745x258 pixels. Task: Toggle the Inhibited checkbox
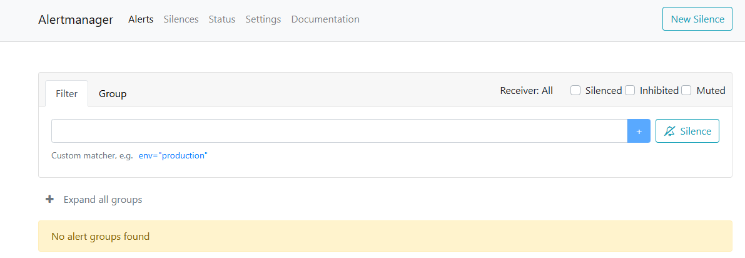tap(629, 90)
